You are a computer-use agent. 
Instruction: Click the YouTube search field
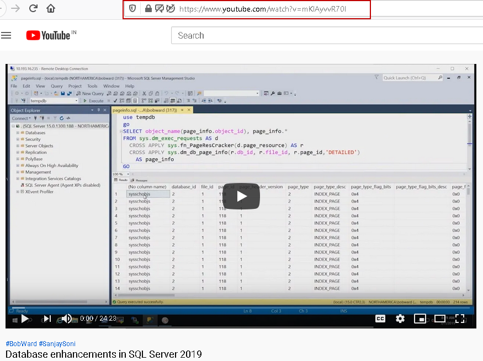pos(327,35)
